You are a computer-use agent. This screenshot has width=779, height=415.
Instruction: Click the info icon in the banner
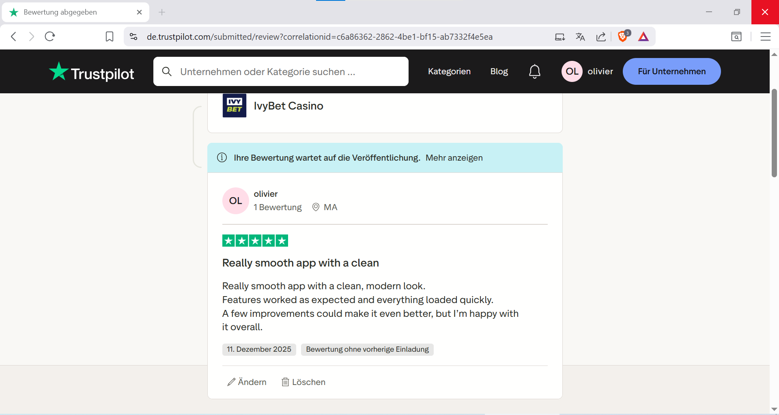pyautogui.click(x=222, y=157)
